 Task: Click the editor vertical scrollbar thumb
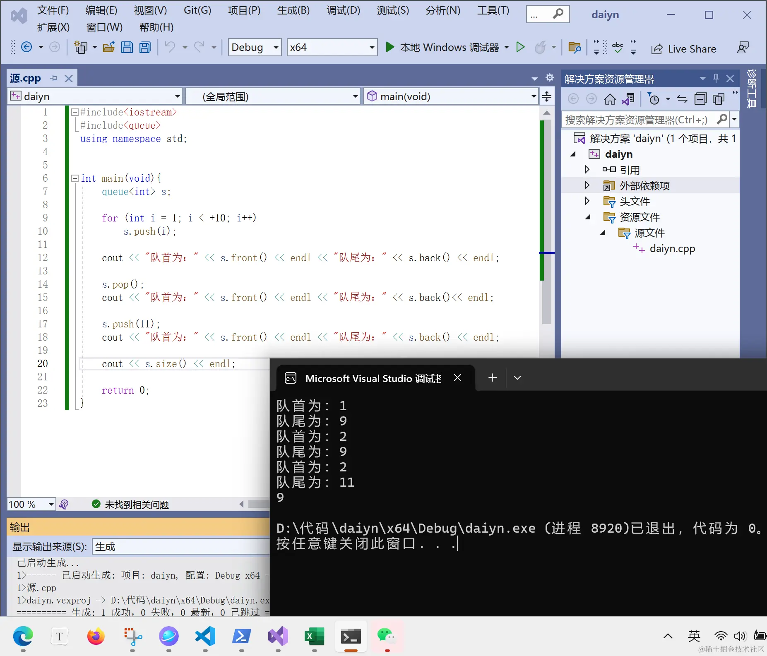pyautogui.click(x=547, y=222)
